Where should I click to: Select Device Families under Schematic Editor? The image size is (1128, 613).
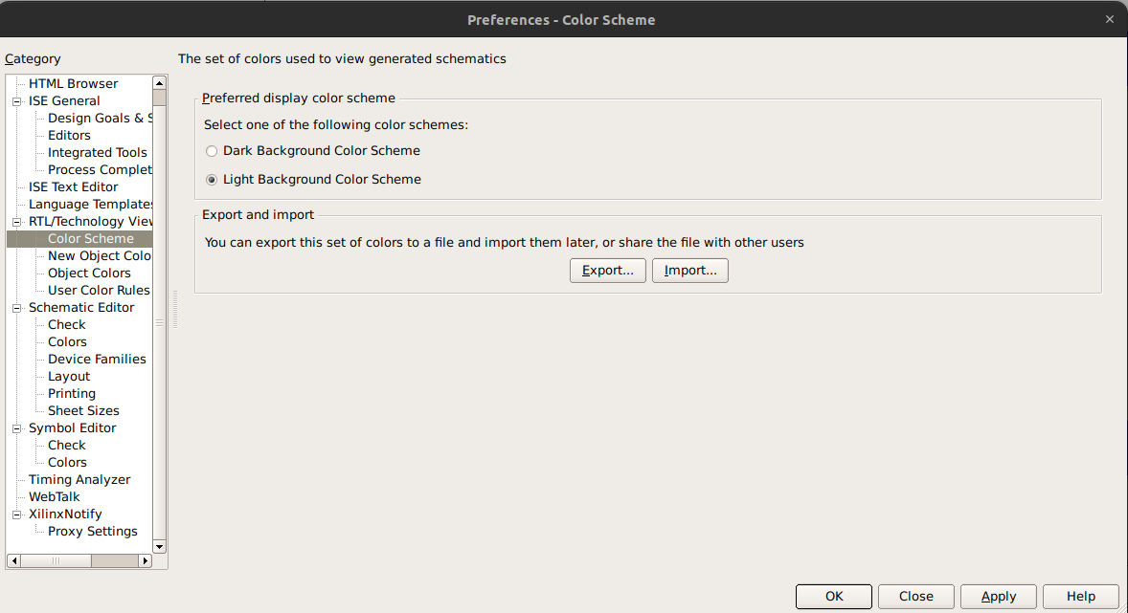tap(97, 360)
